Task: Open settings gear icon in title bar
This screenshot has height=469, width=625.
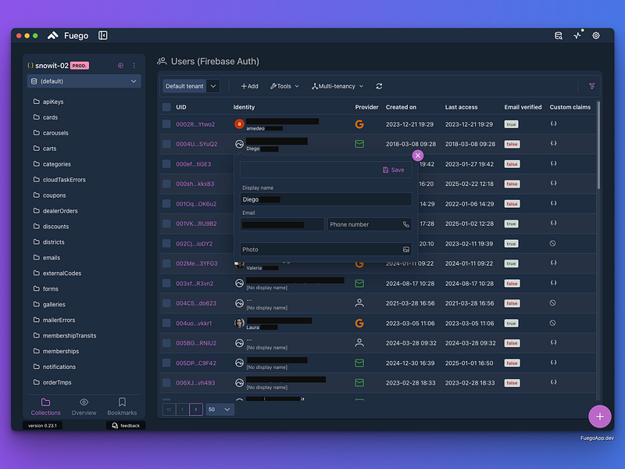Action: [x=596, y=35]
